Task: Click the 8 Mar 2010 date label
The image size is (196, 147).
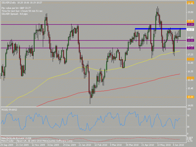Action: coord(116,145)
